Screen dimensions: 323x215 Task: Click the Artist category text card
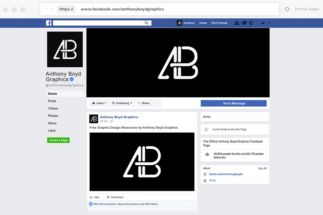click(235, 117)
